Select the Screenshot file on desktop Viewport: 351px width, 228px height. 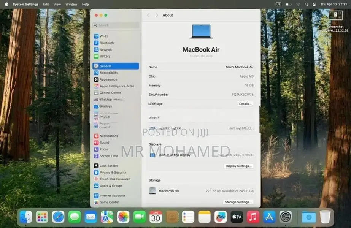[335, 21]
